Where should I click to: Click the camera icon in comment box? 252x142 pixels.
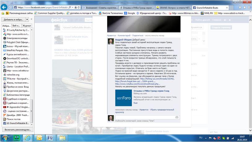point(177,117)
